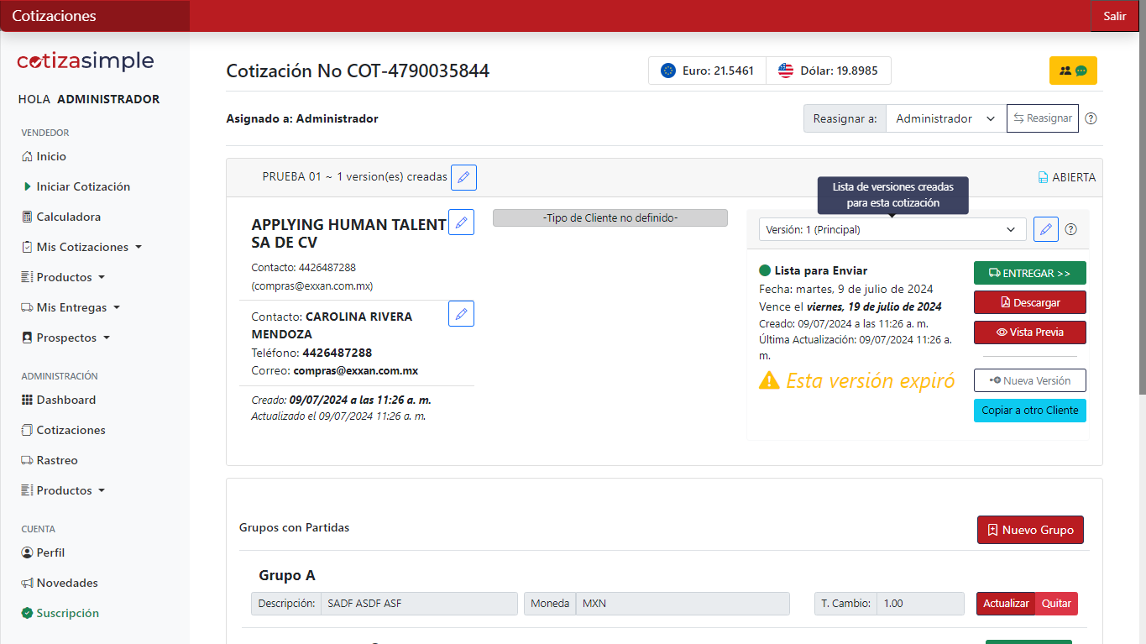
Task: Click the yellow users chat icon button
Action: coord(1072,71)
